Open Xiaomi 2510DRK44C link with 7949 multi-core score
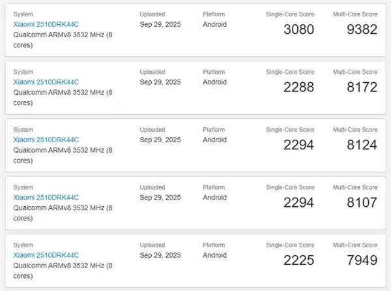 coord(46,254)
